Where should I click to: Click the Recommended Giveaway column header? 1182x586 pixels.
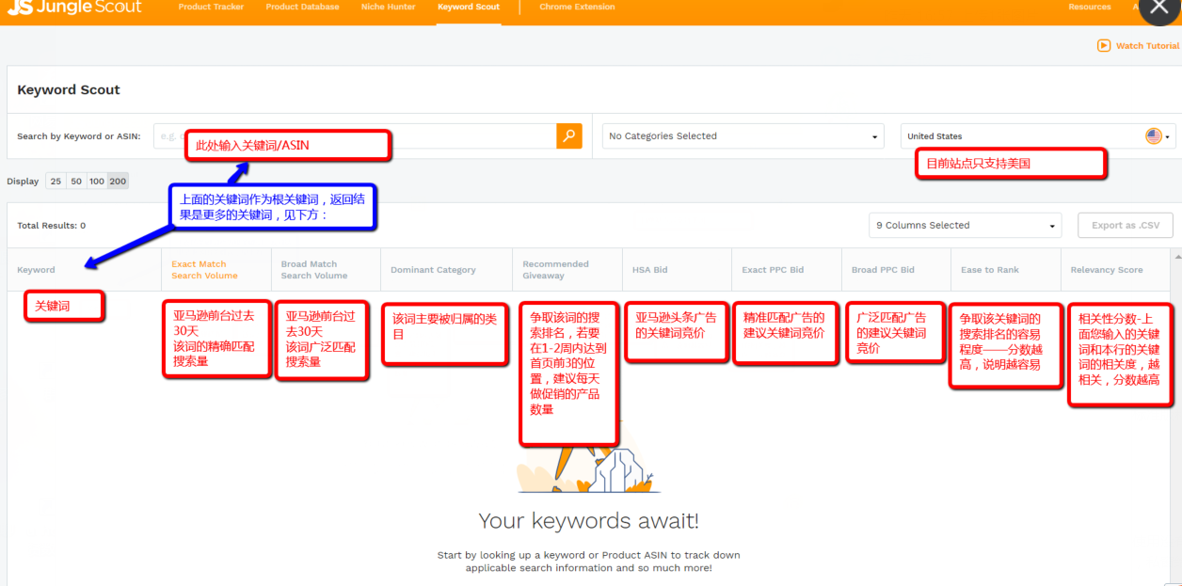click(555, 270)
